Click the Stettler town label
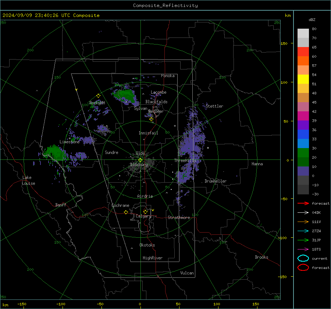The height and width of the screenshot is (309, 331). click(x=214, y=106)
